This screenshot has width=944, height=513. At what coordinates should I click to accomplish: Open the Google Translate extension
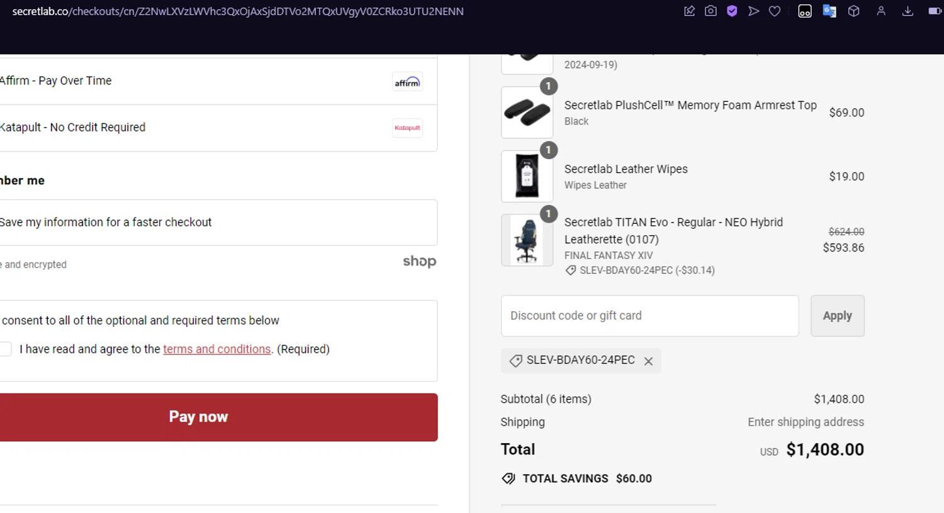pos(829,11)
